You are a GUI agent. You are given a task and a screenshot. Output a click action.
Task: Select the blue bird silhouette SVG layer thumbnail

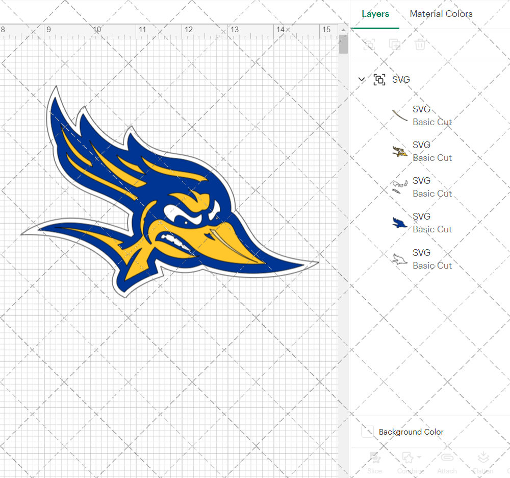click(x=400, y=223)
